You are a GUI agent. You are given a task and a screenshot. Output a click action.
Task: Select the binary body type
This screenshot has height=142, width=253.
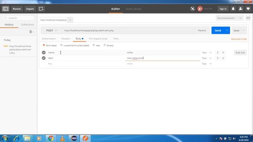[104, 45]
